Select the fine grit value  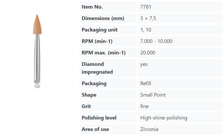144,106
